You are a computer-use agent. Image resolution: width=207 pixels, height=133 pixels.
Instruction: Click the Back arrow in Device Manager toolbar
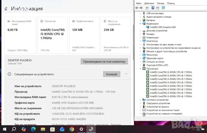pyautogui.click(x=137, y=8)
